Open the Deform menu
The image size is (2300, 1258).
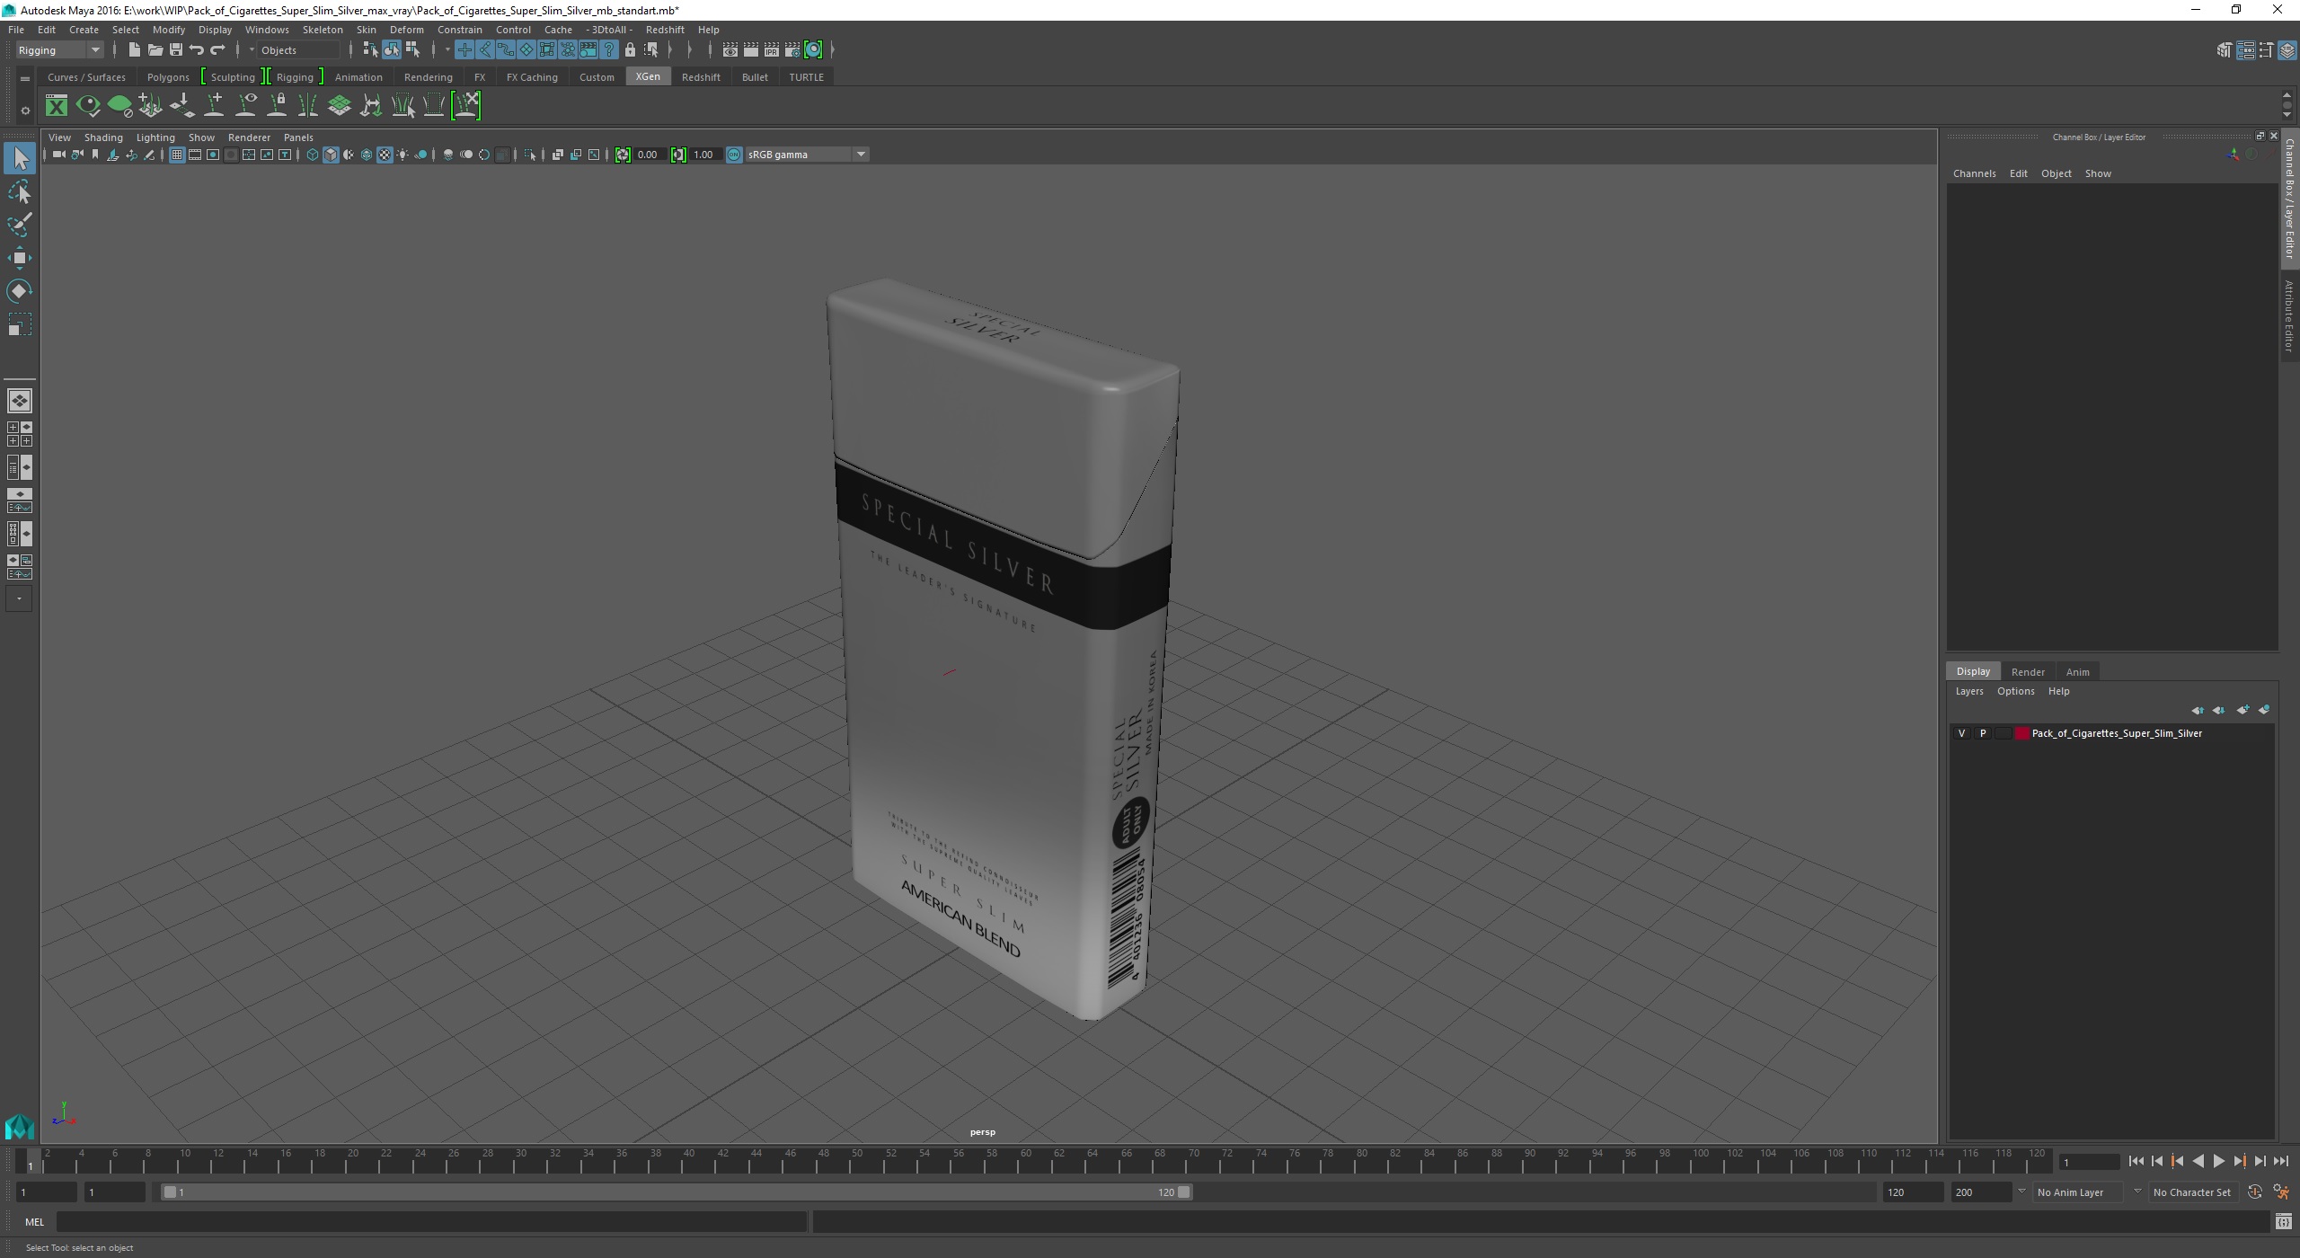click(406, 30)
